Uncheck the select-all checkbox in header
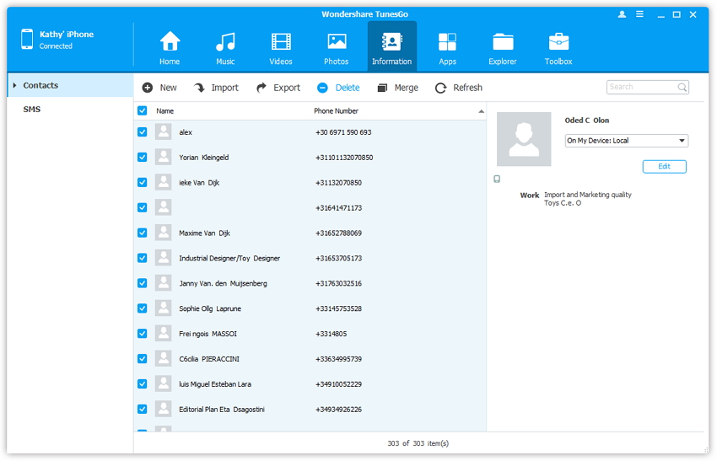The height and width of the screenshot is (461, 717). click(x=142, y=111)
